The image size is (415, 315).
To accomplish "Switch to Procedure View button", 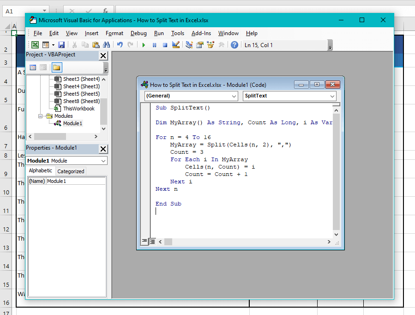I will pos(144,242).
